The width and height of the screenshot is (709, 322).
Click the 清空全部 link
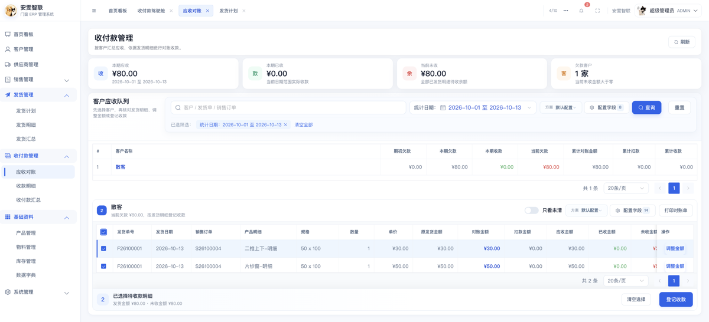304,125
